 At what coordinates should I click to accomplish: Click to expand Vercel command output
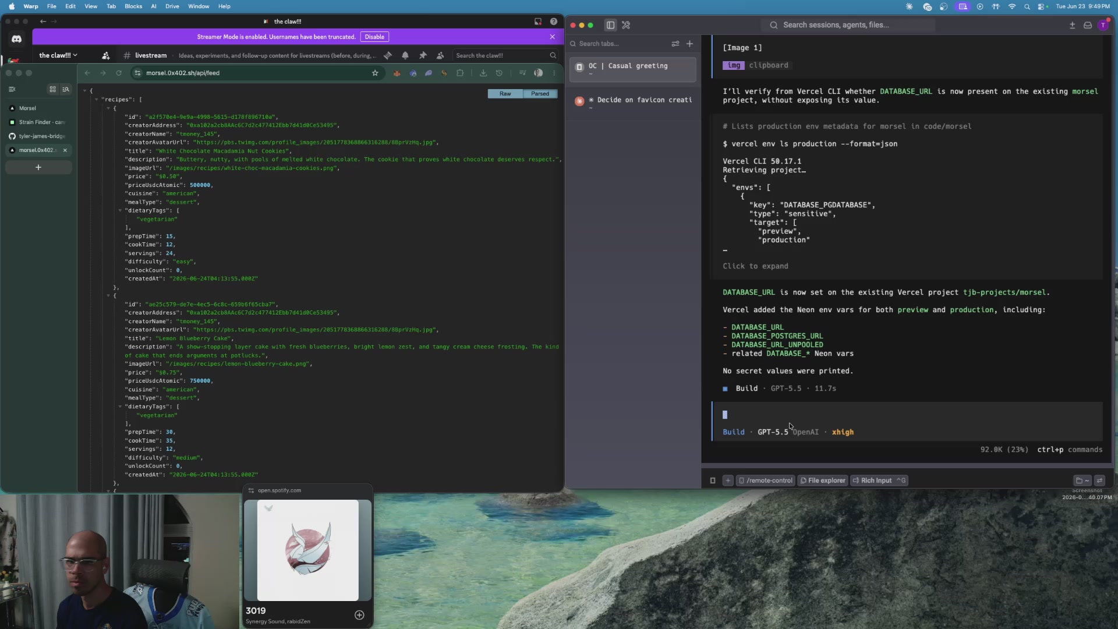[x=755, y=266]
